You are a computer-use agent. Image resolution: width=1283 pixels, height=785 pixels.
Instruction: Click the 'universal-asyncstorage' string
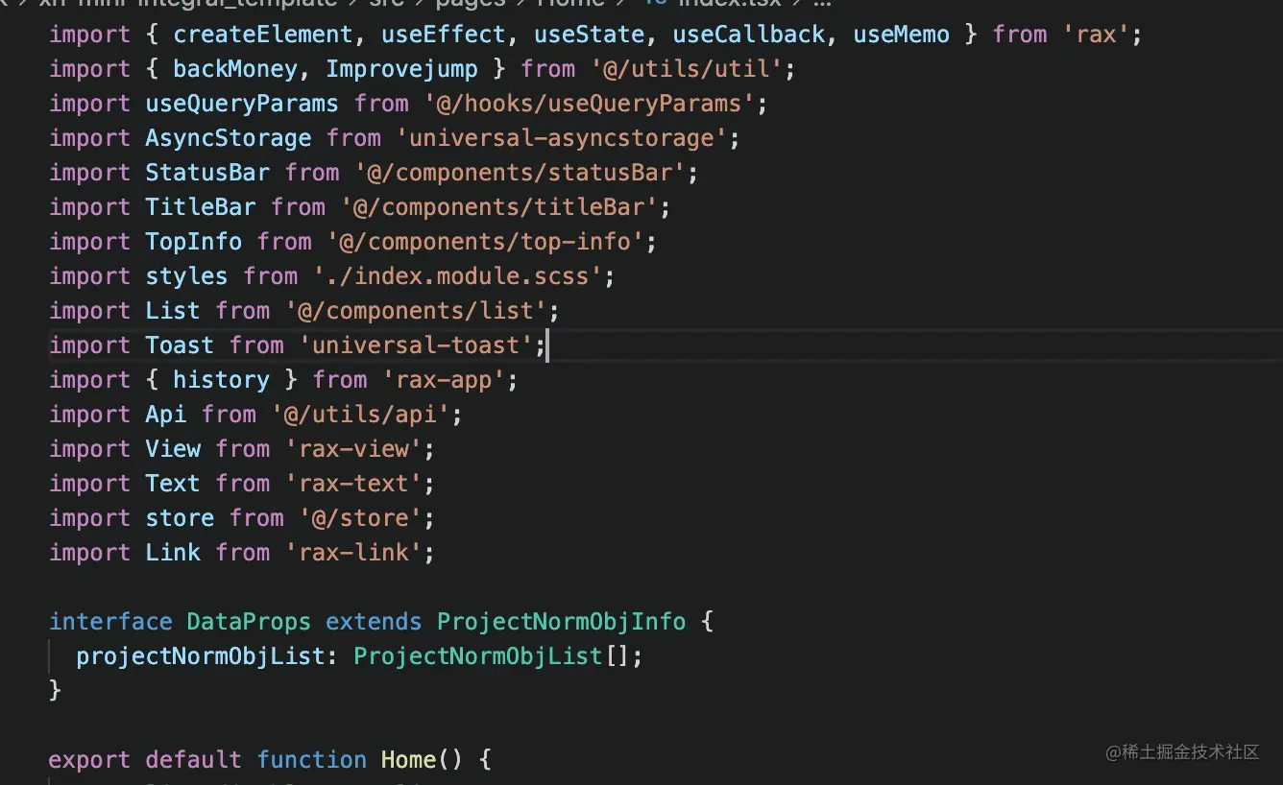[x=561, y=138]
